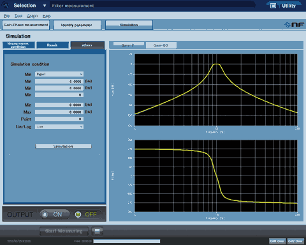
Task: Turn OUTPUT OFF
Action: coord(87,214)
